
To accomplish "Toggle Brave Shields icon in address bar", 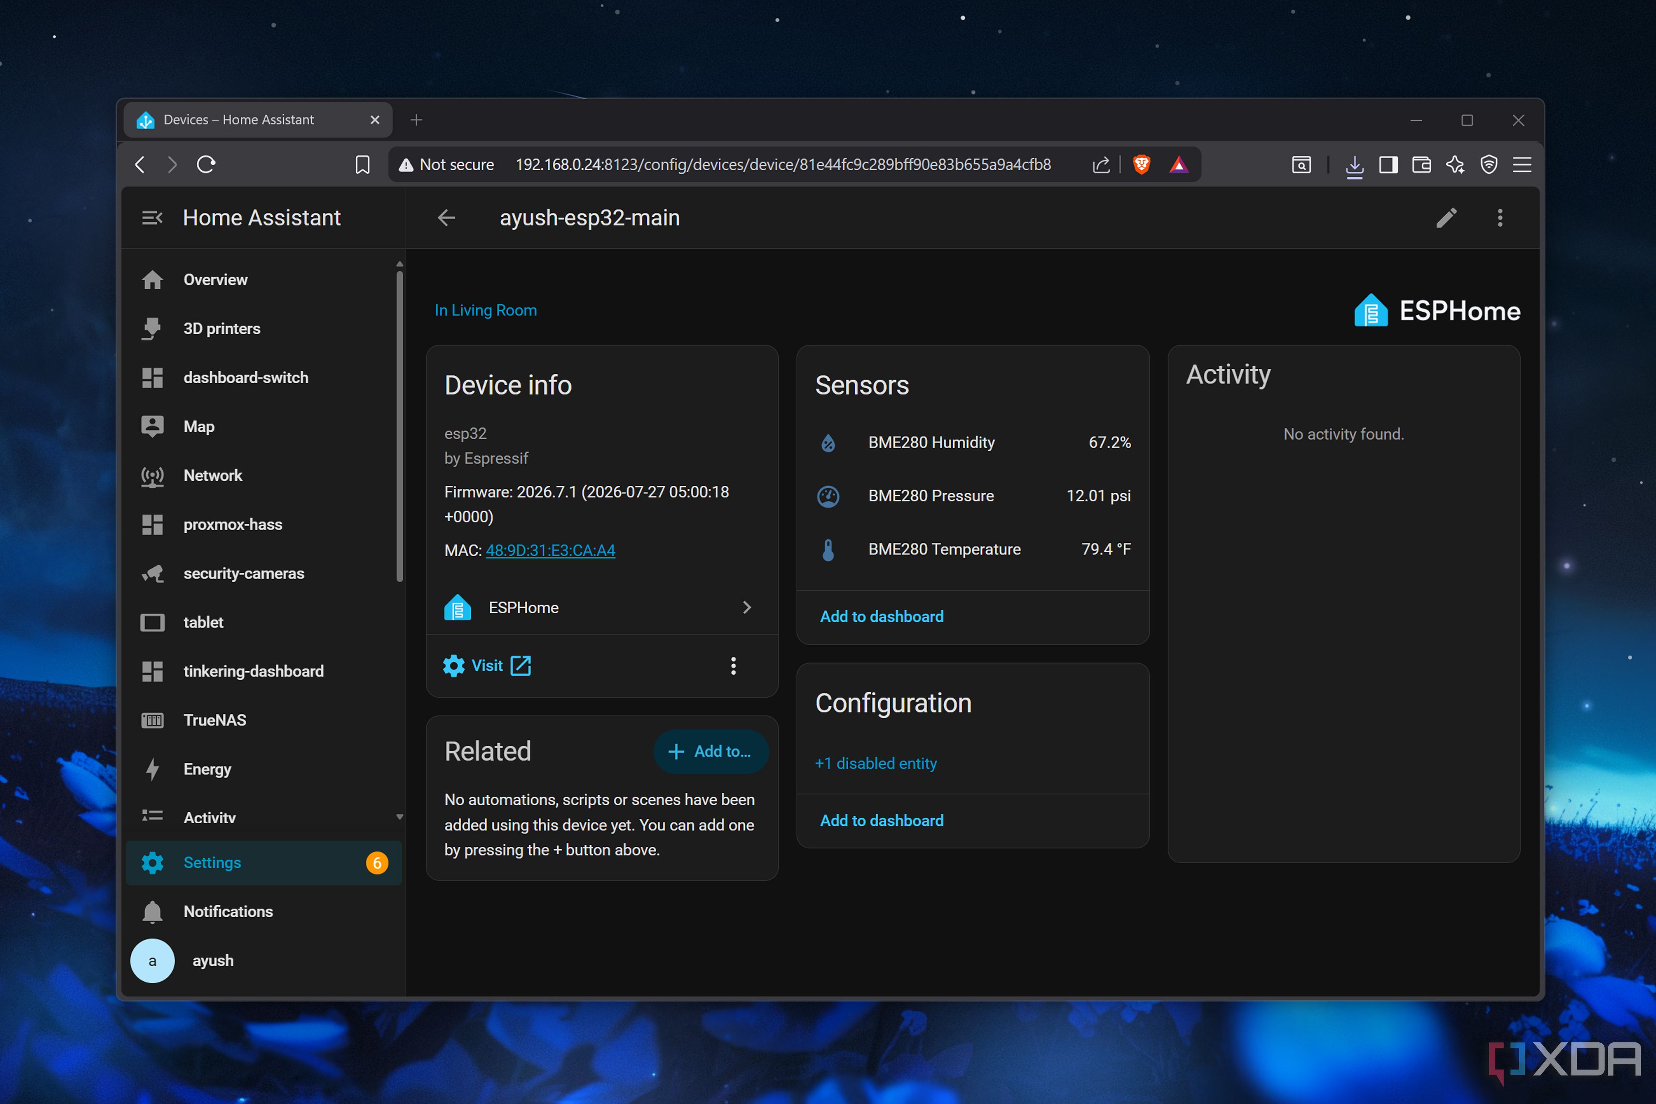I will point(1141,165).
